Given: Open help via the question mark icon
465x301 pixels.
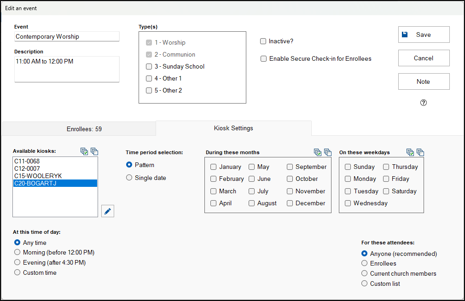Looking at the screenshot, I should [424, 103].
